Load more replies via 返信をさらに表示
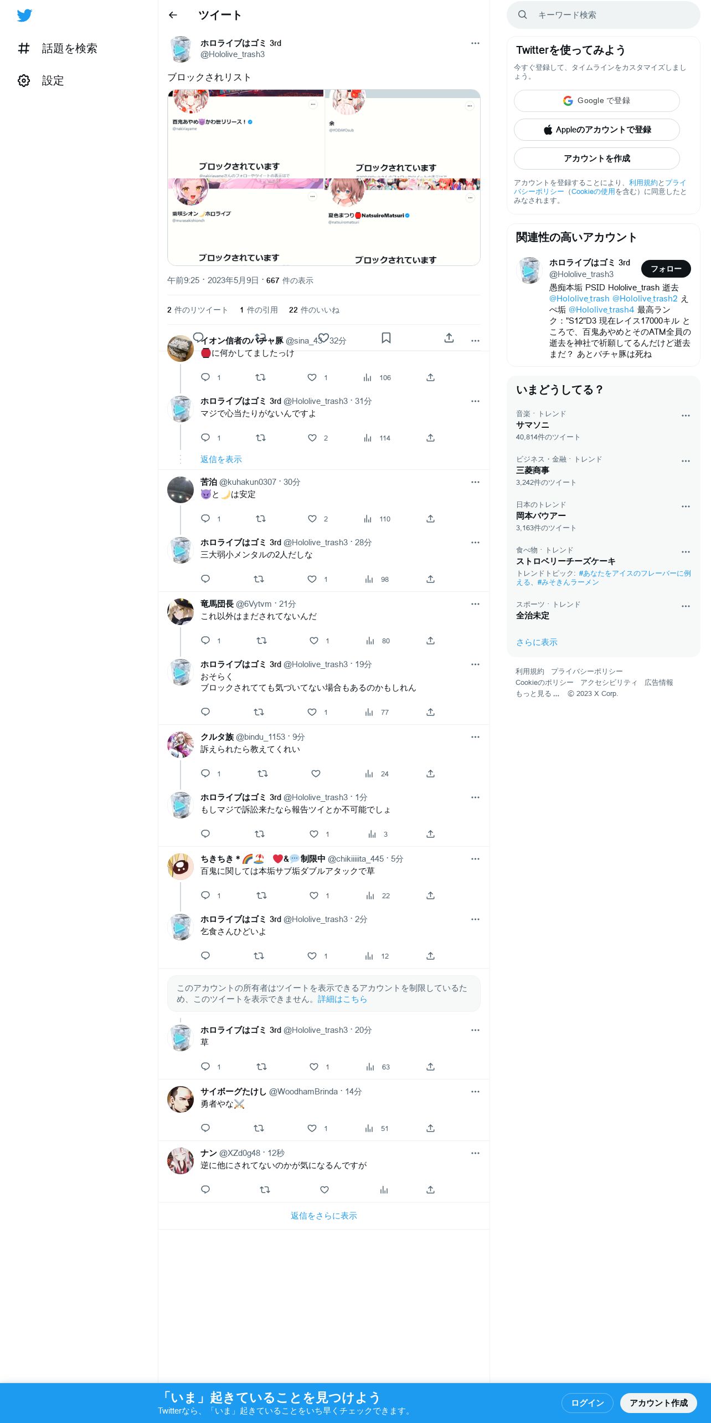Viewport: 711px width, 1423px height. pos(324,1216)
